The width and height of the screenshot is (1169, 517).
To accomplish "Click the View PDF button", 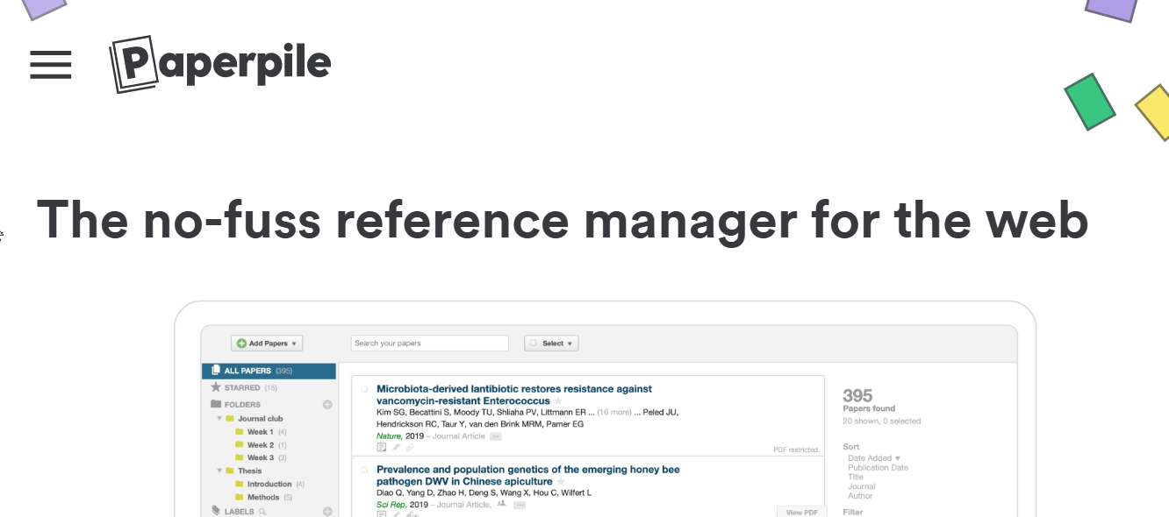I will coord(801,512).
